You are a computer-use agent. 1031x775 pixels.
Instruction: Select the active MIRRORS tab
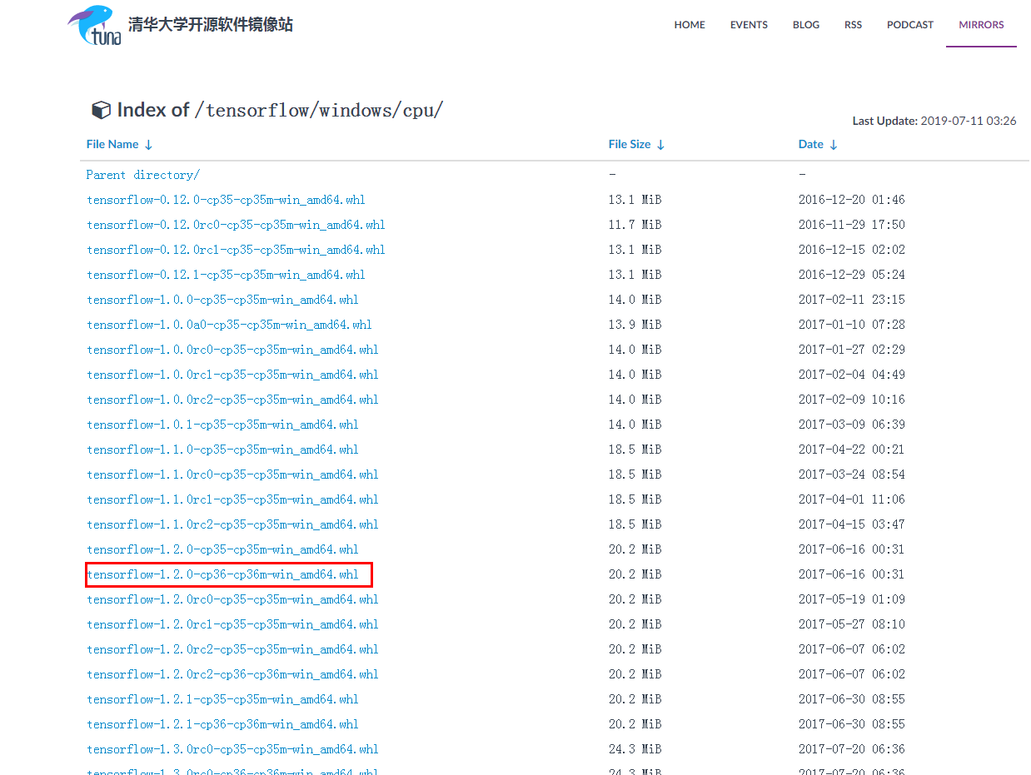(981, 24)
